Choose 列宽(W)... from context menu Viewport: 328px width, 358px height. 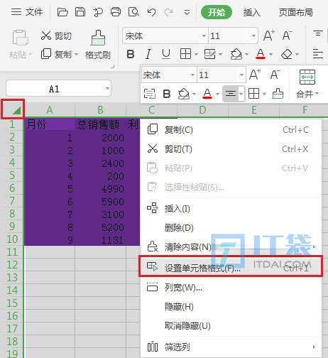pos(231,288)
